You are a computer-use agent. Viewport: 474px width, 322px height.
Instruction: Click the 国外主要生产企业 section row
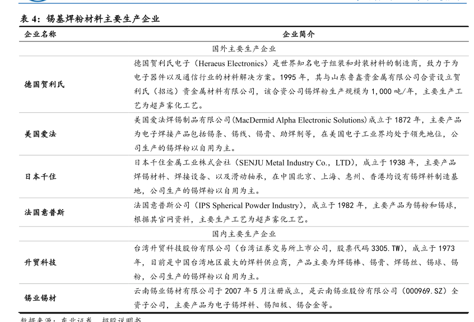244,49
